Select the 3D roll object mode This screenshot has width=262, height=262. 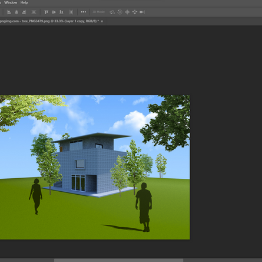coord(120,12)
